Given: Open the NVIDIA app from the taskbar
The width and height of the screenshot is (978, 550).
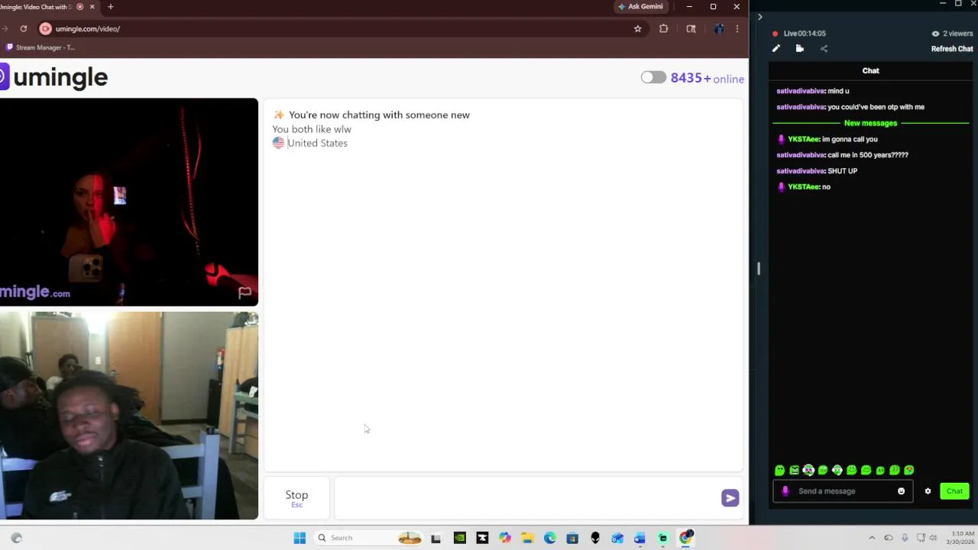Looking at the screenshot, I should coord(459,538).
